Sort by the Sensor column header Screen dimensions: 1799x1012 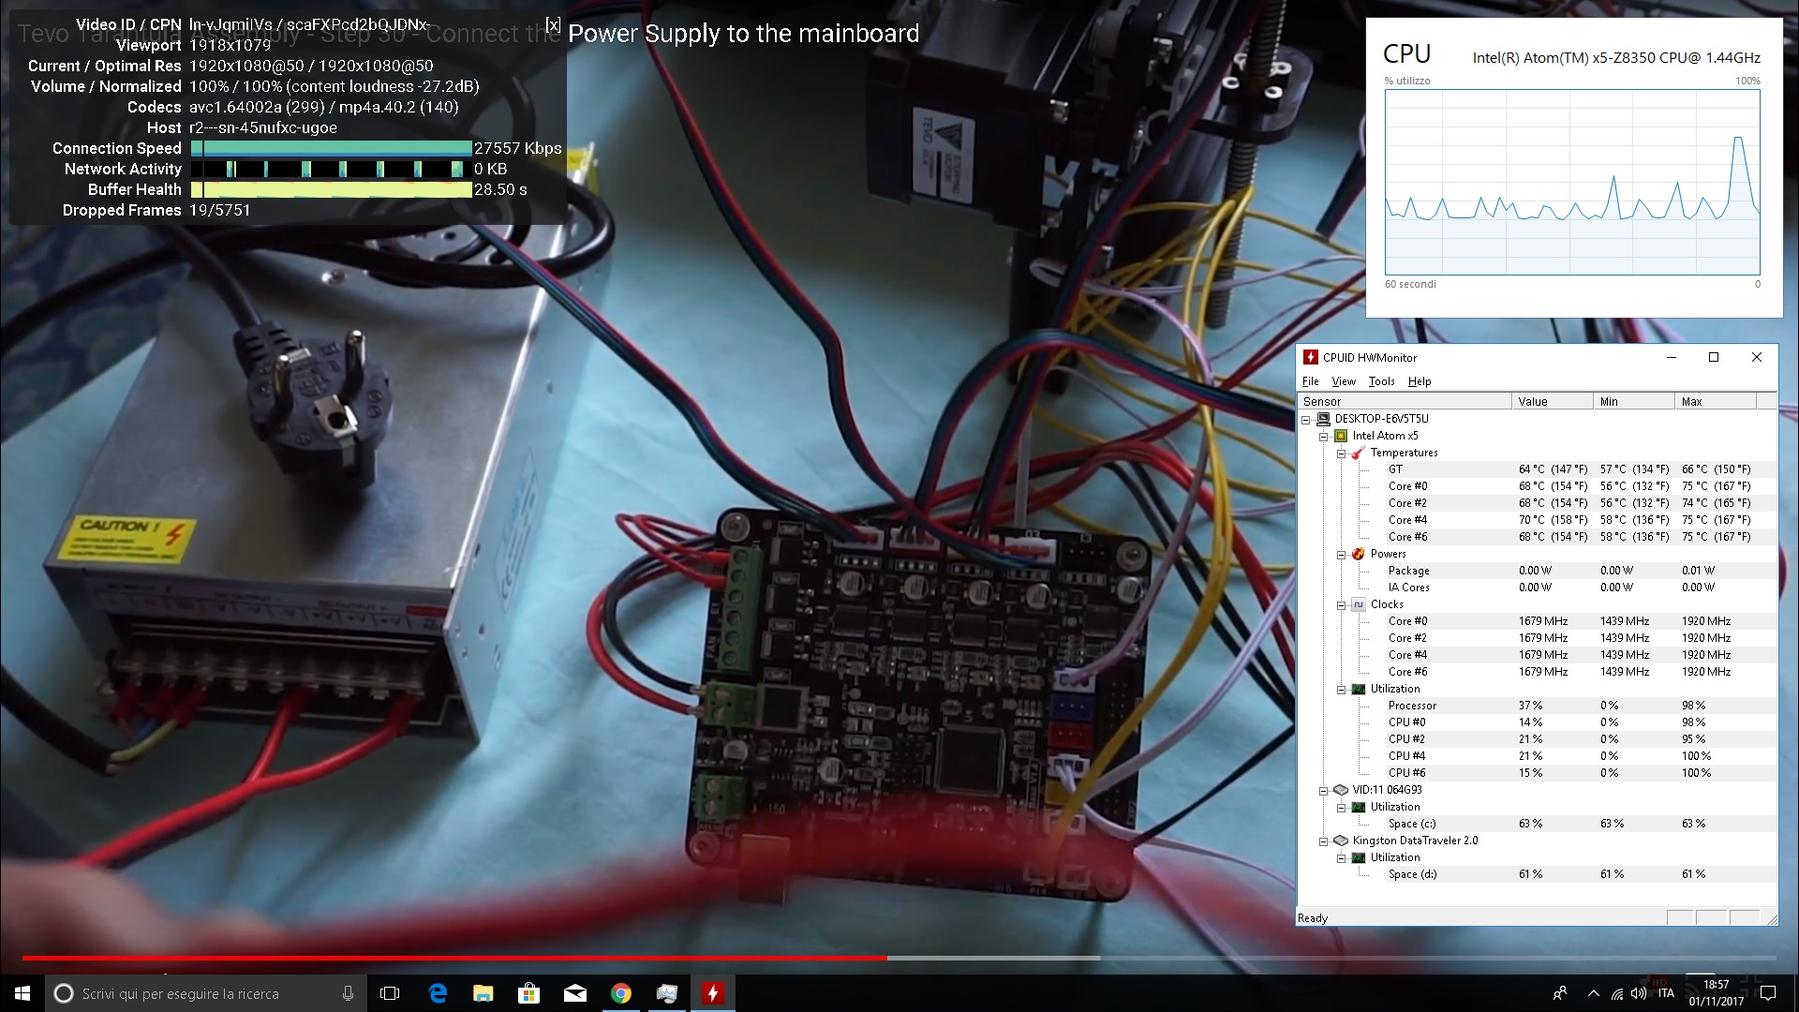click(x=1404, y=401)
